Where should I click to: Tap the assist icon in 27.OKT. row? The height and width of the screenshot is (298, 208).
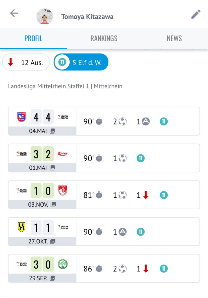pyautogui.click(x=122, y=232)
